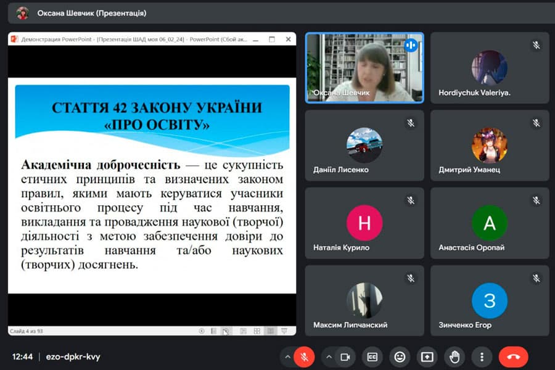Open the emoji reactions panel
This screenshot has height=370, width=555.
click(401, 356)
